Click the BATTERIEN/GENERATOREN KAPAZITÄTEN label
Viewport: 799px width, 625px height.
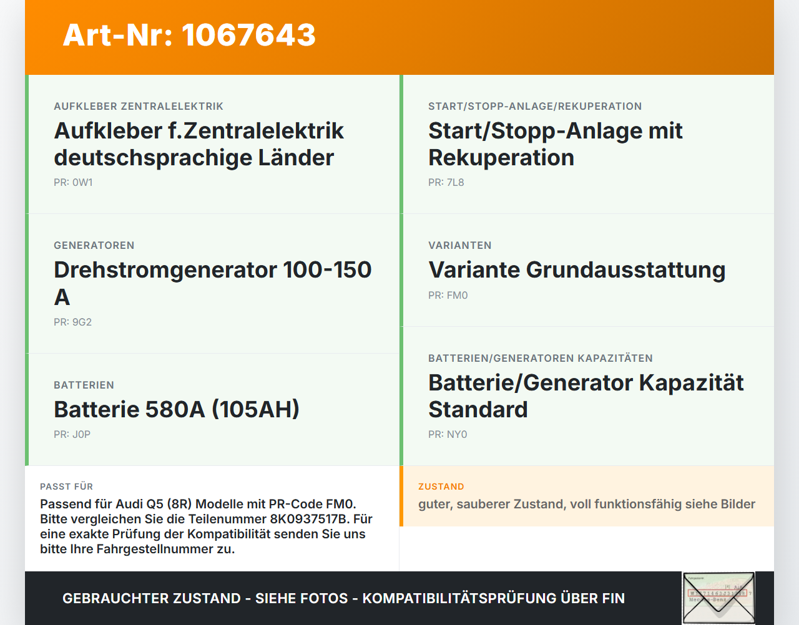541,359
